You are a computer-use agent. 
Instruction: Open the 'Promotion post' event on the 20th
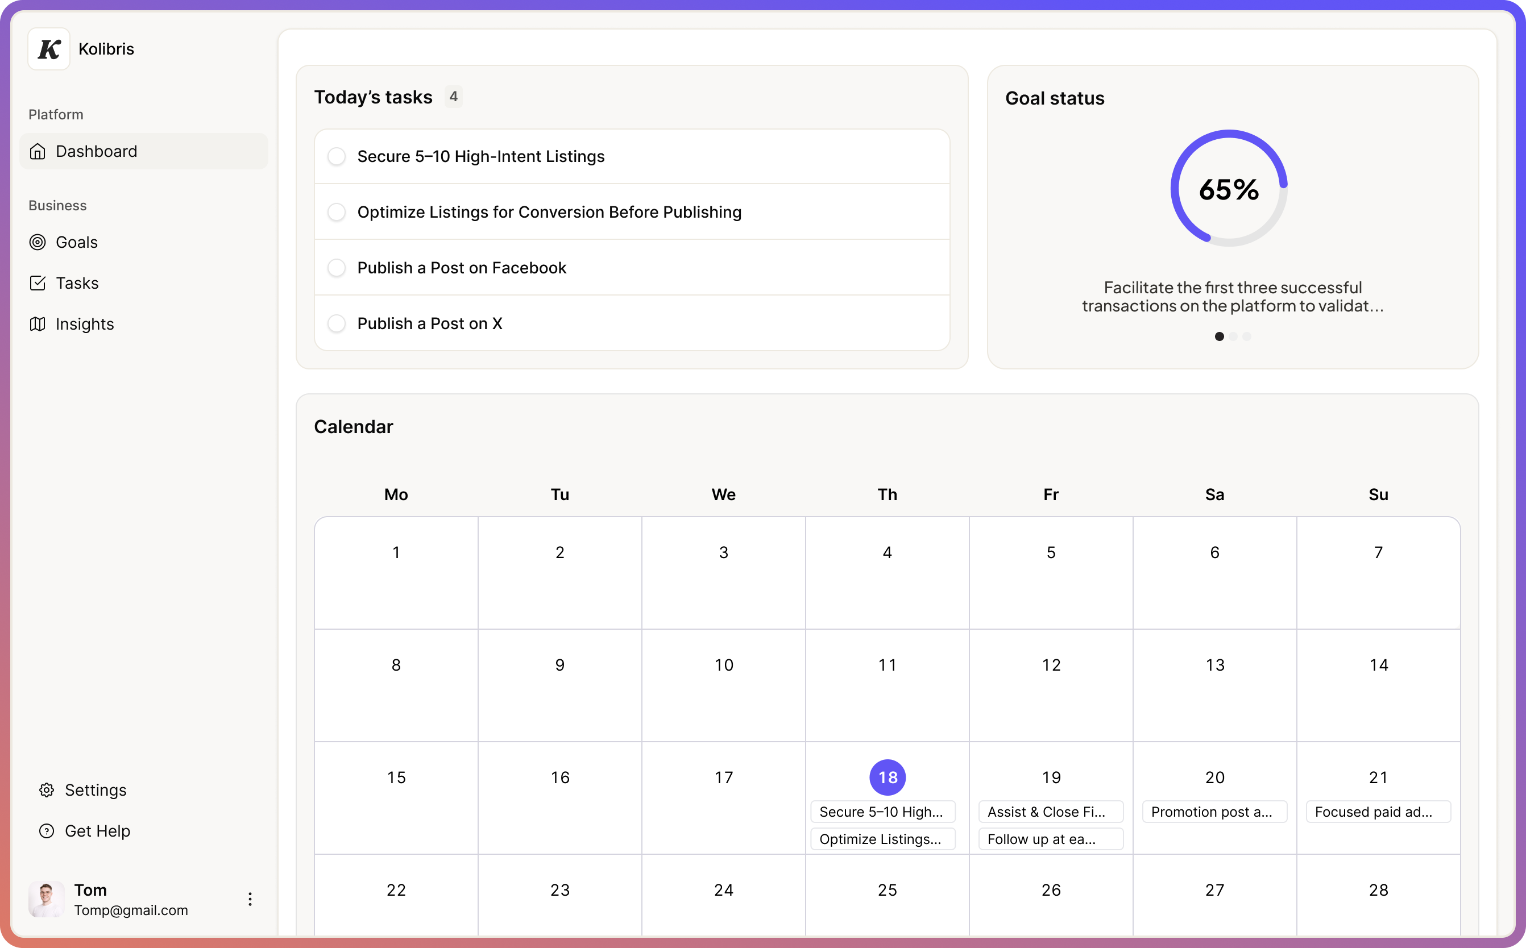[x=1214, y=812]
